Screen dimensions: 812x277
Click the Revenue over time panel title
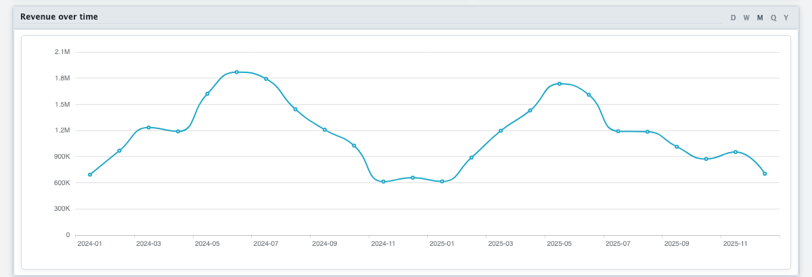click(x=59, y=17)
